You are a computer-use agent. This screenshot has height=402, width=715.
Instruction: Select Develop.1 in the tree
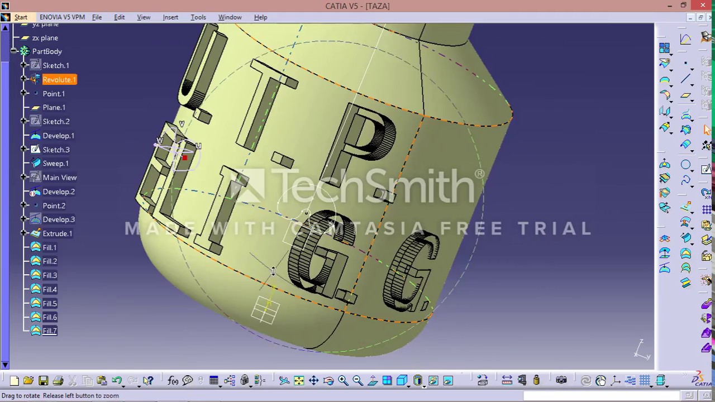coord(58,136)
